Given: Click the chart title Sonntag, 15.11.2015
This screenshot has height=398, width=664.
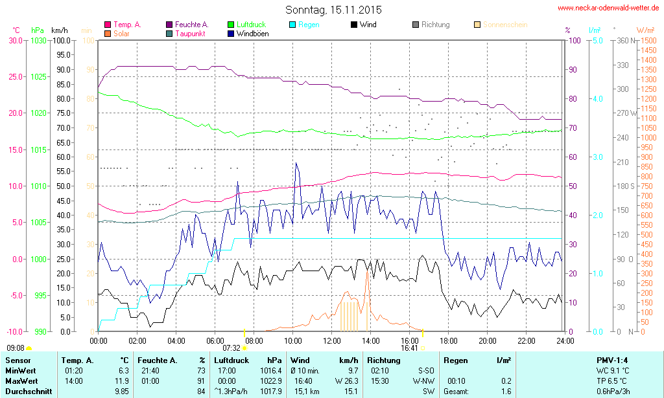Looking at the screenshot, I should (333, 10).
